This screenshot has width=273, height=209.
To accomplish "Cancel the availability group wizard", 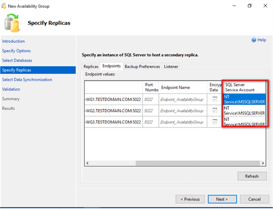I will coord(255,199).
